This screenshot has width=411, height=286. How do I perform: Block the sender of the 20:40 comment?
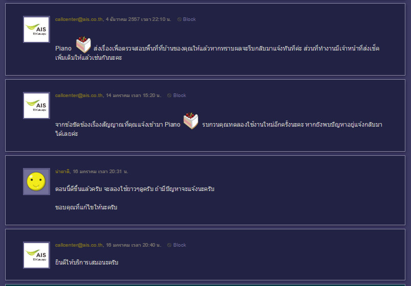[177, 245]
